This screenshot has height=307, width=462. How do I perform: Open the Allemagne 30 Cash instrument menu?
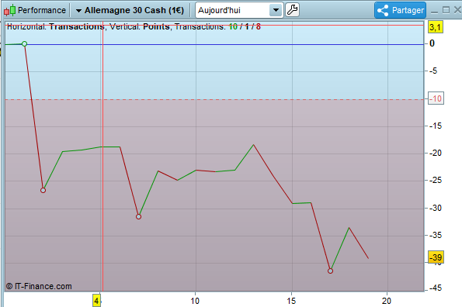(x=130, y=10)
